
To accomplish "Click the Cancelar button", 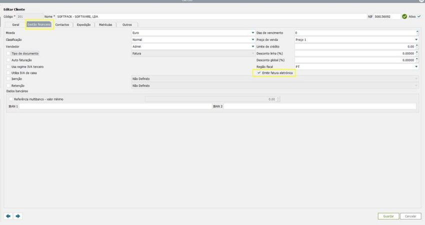I will click(410, 216).
